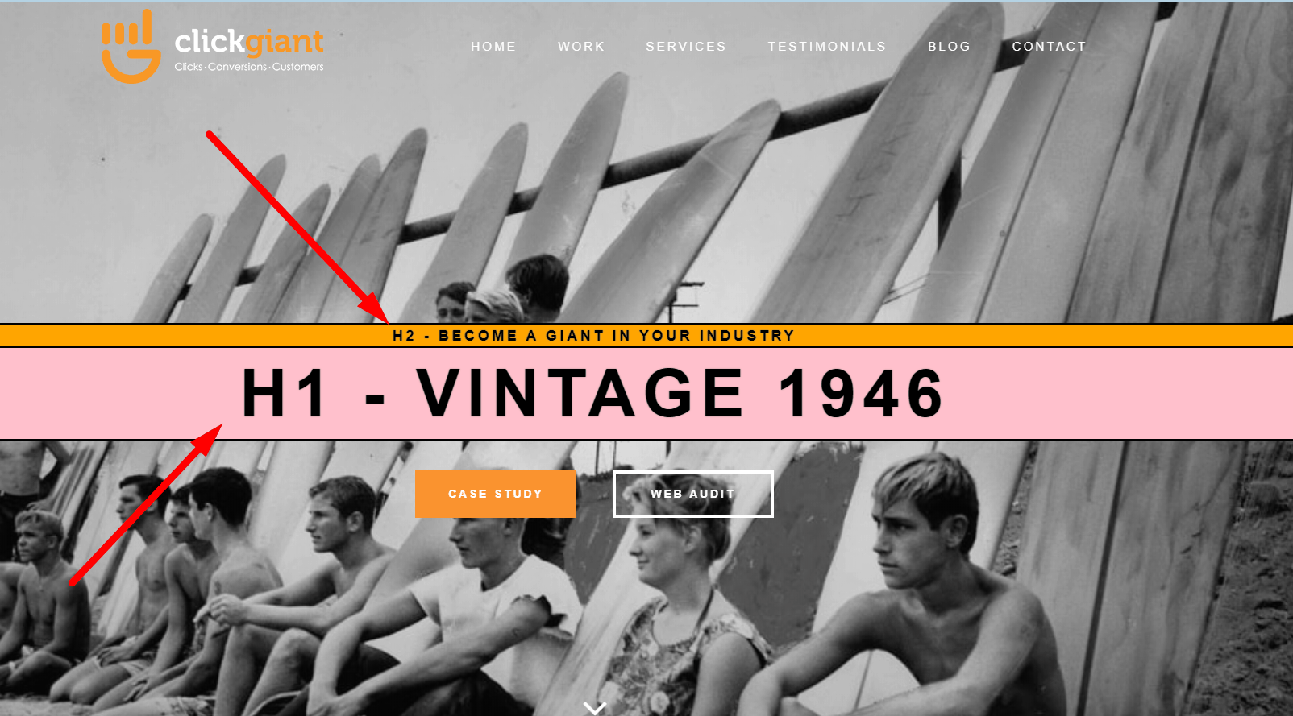Open the HOME navigation item
Viewport: 1293px width, 716px height.
coord(493,47)
